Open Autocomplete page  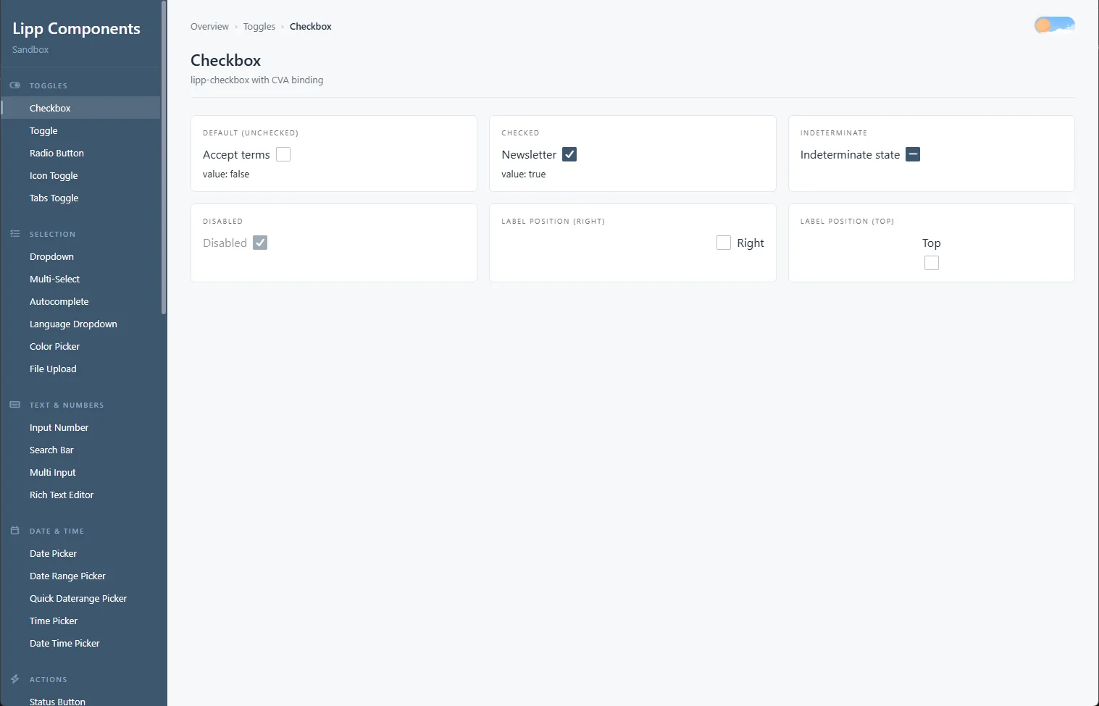(80, 301)
